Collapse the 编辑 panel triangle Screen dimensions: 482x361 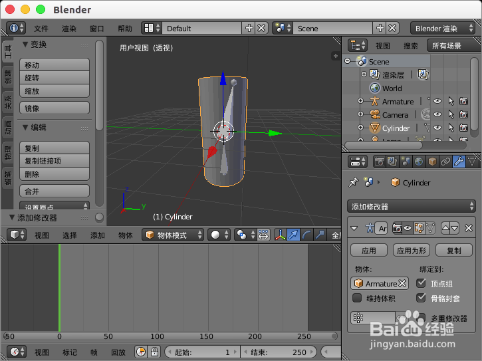pos(25,127)
